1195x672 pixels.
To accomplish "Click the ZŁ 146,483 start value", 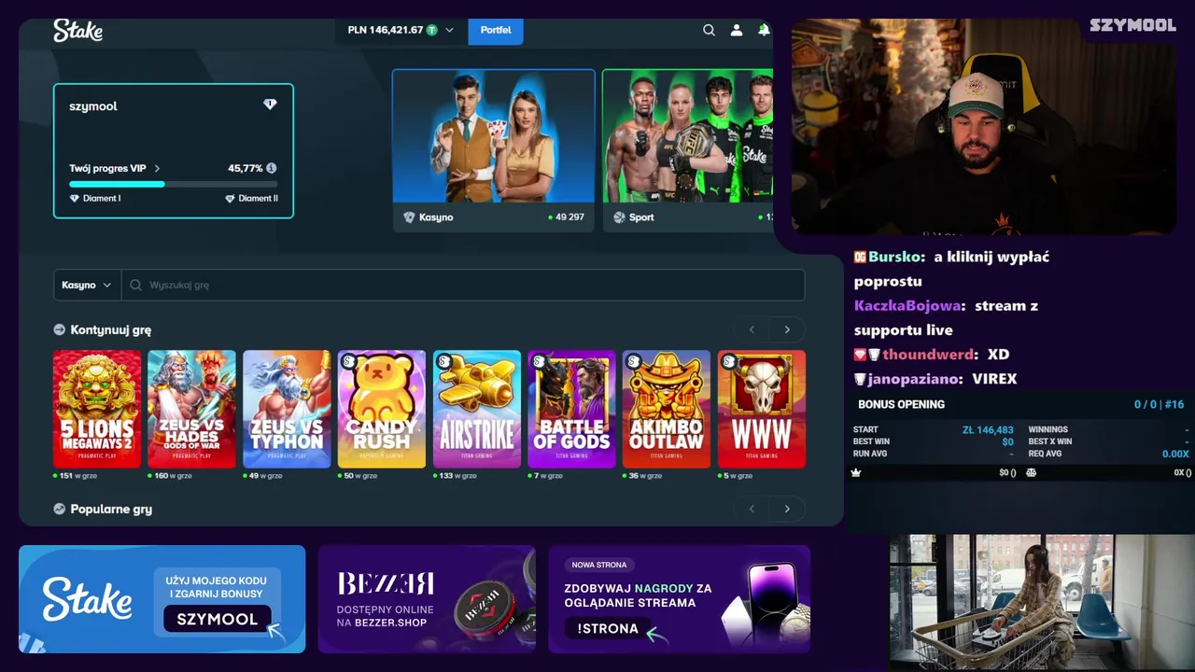I will pyautogui.click(x=988, y=430).
